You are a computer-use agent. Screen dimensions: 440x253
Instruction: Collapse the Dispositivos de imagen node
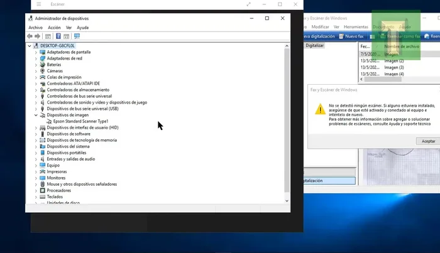tap(36, 115)
